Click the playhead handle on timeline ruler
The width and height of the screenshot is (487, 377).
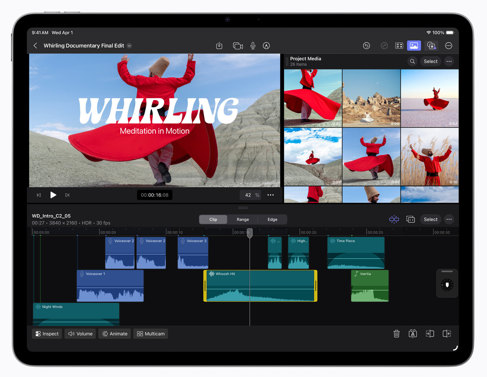(250, 233)
